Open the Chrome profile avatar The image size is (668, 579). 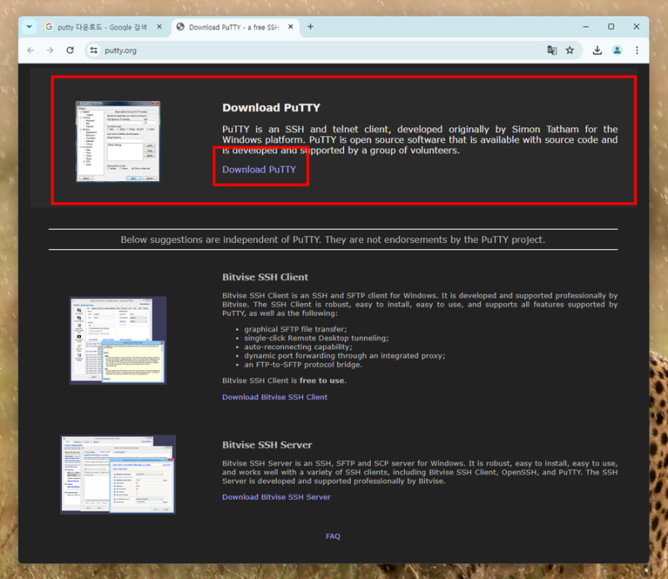click(x=617, y=50)
